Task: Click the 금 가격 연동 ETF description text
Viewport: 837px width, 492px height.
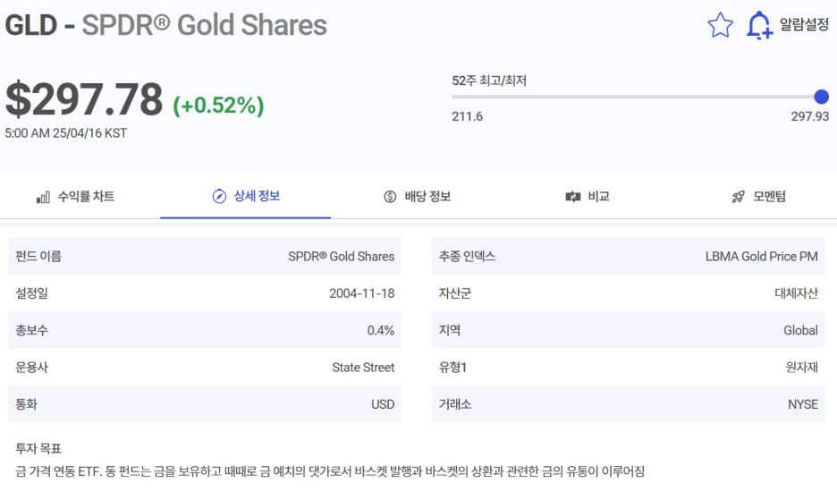Action: (330, 471)
